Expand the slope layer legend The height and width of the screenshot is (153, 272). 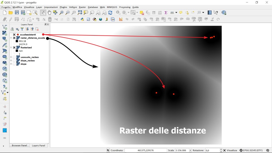11,64
